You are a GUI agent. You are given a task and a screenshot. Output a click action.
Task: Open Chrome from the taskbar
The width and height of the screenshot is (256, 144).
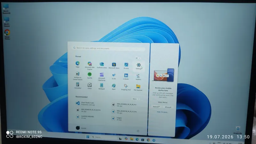pos(148,140)
